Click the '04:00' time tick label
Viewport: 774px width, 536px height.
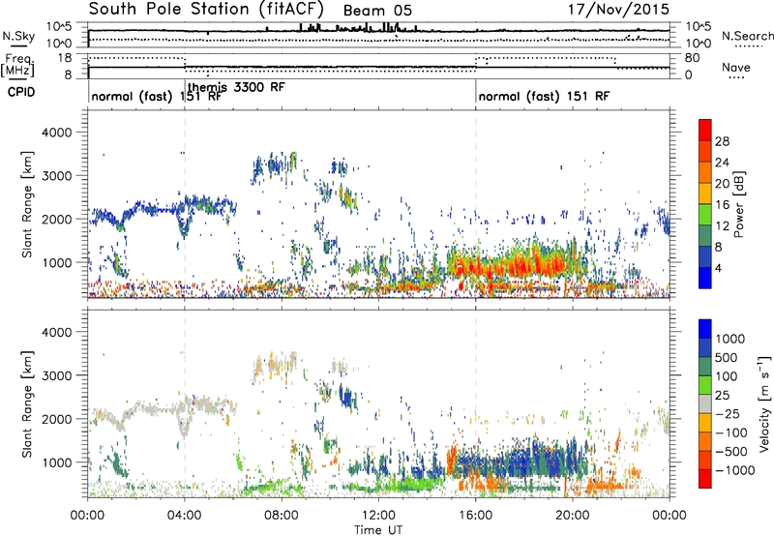184,516
